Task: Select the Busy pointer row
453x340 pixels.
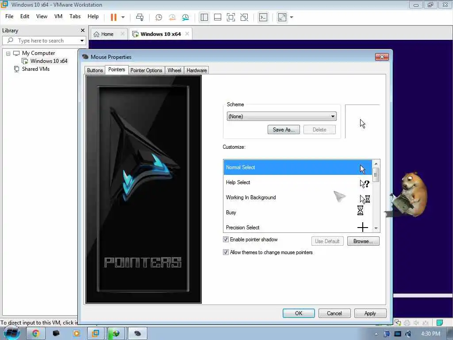Action: [x=298, y=212]
